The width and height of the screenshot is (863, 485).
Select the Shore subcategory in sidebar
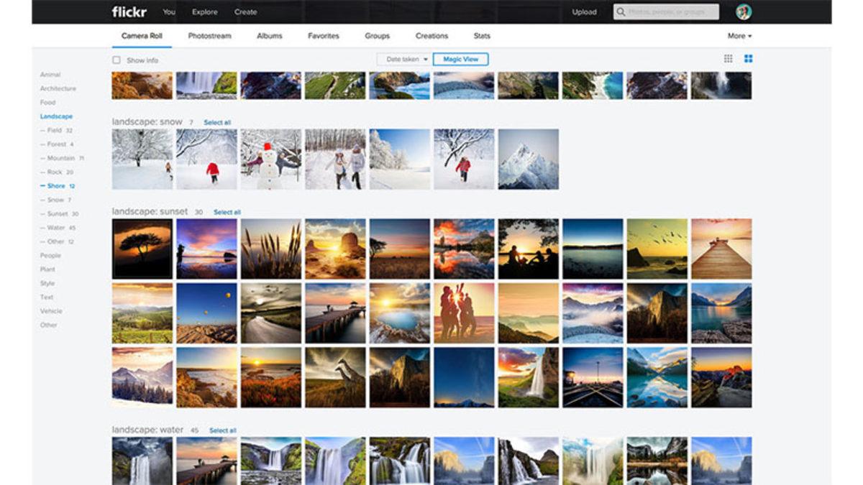tap(56, 186)
